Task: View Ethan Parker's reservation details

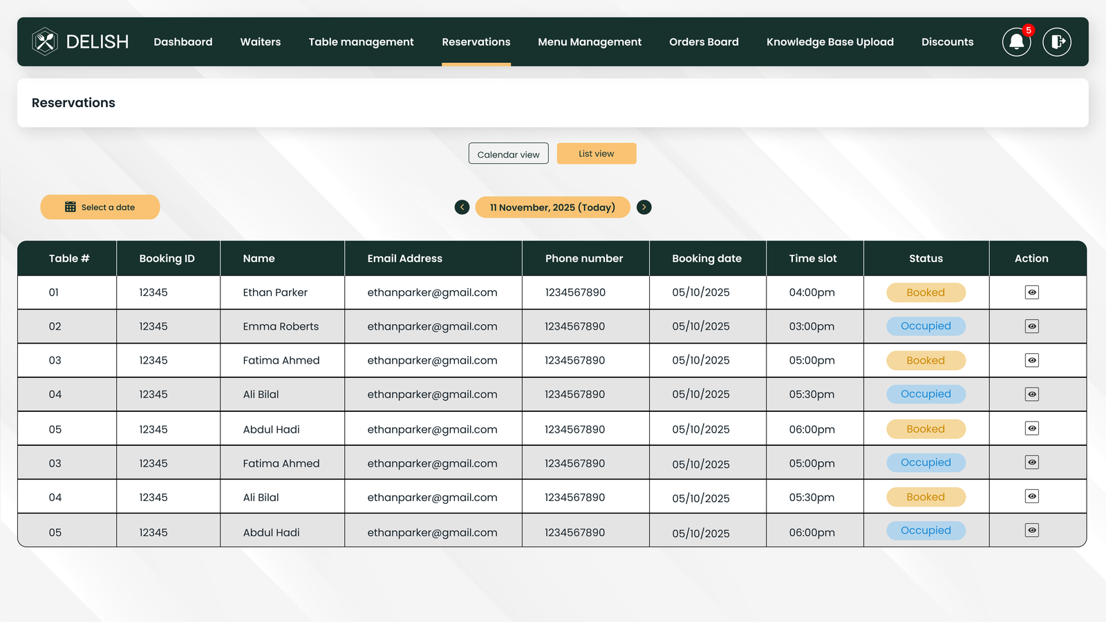Action: pos(1032,292)
